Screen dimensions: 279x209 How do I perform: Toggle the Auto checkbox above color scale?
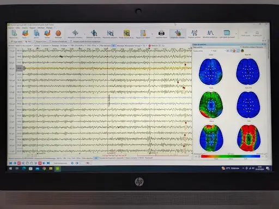click(228, 153)
